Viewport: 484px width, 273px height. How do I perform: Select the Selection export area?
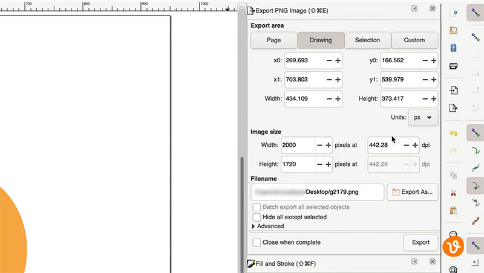coord(367,40)
